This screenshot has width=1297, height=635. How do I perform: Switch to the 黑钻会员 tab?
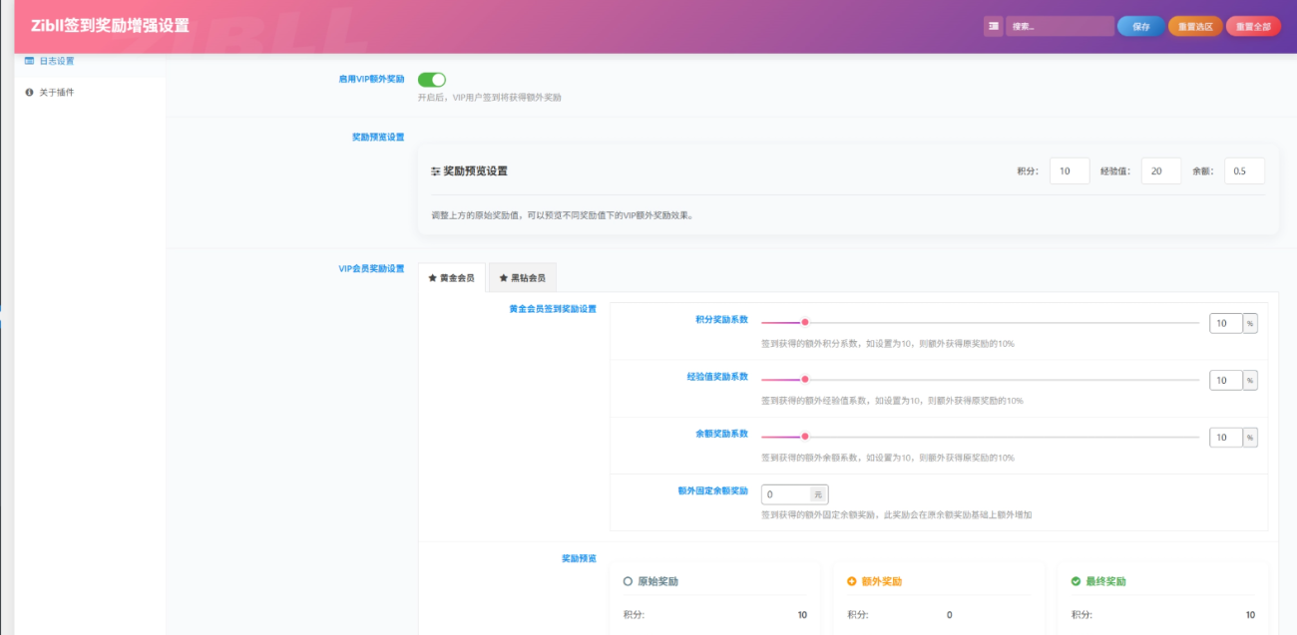(x=523, y=278)
